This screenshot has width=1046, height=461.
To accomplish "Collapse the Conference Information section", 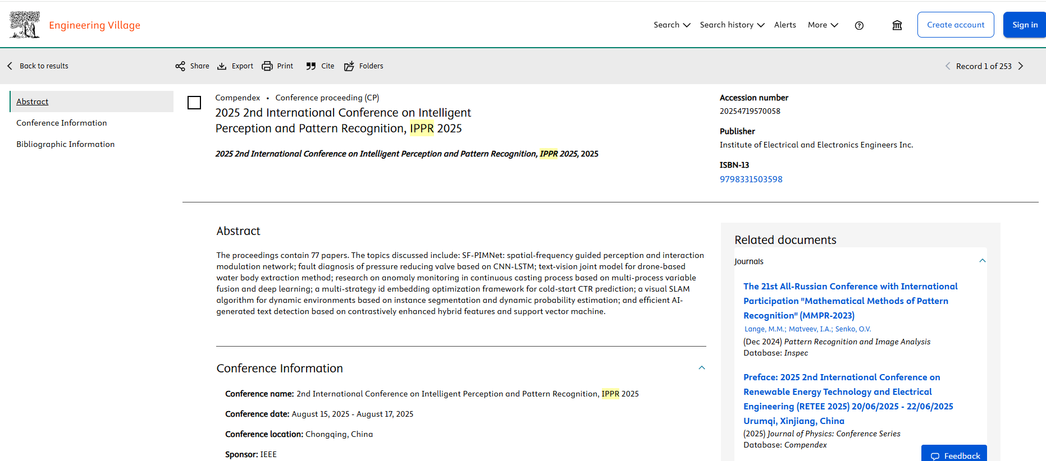I will (x=702, y=368).
